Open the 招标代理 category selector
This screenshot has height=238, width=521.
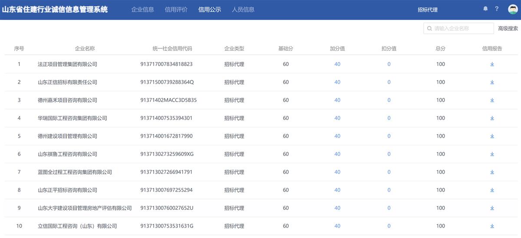pos(427,10)
